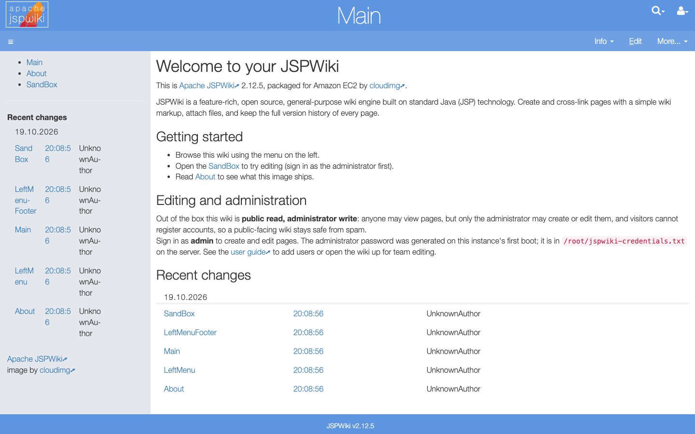The image size is (695, 434).
Task: Open LeftMenuFooter in main Recent changes table
Action: point(190,332)
